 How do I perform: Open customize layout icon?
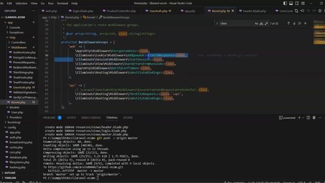pyautogui.click(x=303, y=4)
